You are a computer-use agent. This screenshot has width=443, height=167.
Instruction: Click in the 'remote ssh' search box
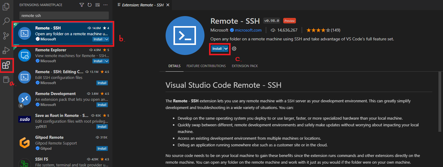(64, 15)
